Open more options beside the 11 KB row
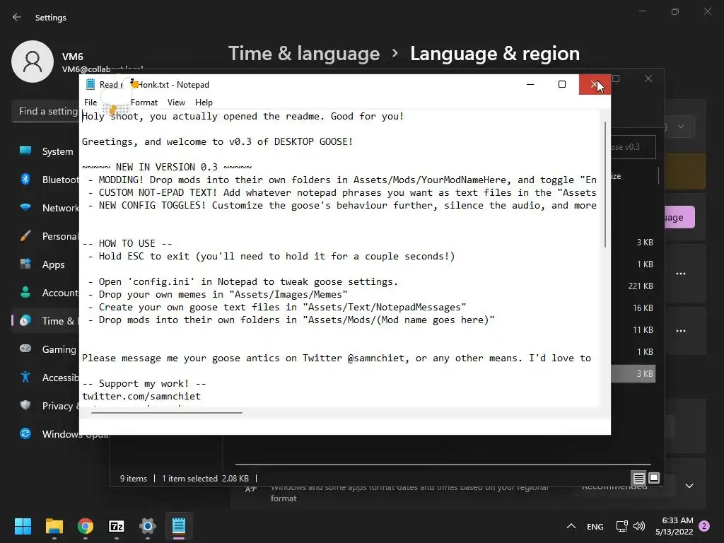The image size is (724, 543). click(x=681, y=331)
